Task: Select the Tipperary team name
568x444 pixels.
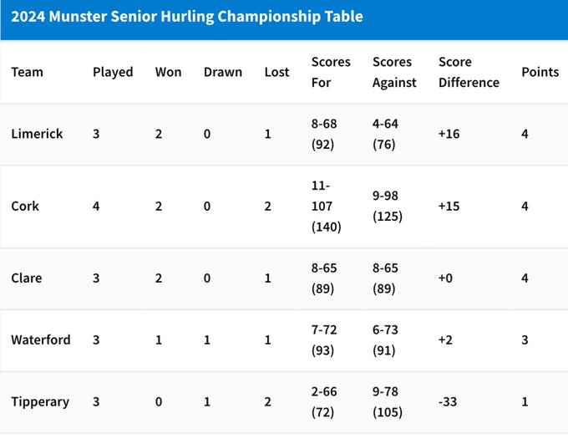Action: click(x=40, y=402)
